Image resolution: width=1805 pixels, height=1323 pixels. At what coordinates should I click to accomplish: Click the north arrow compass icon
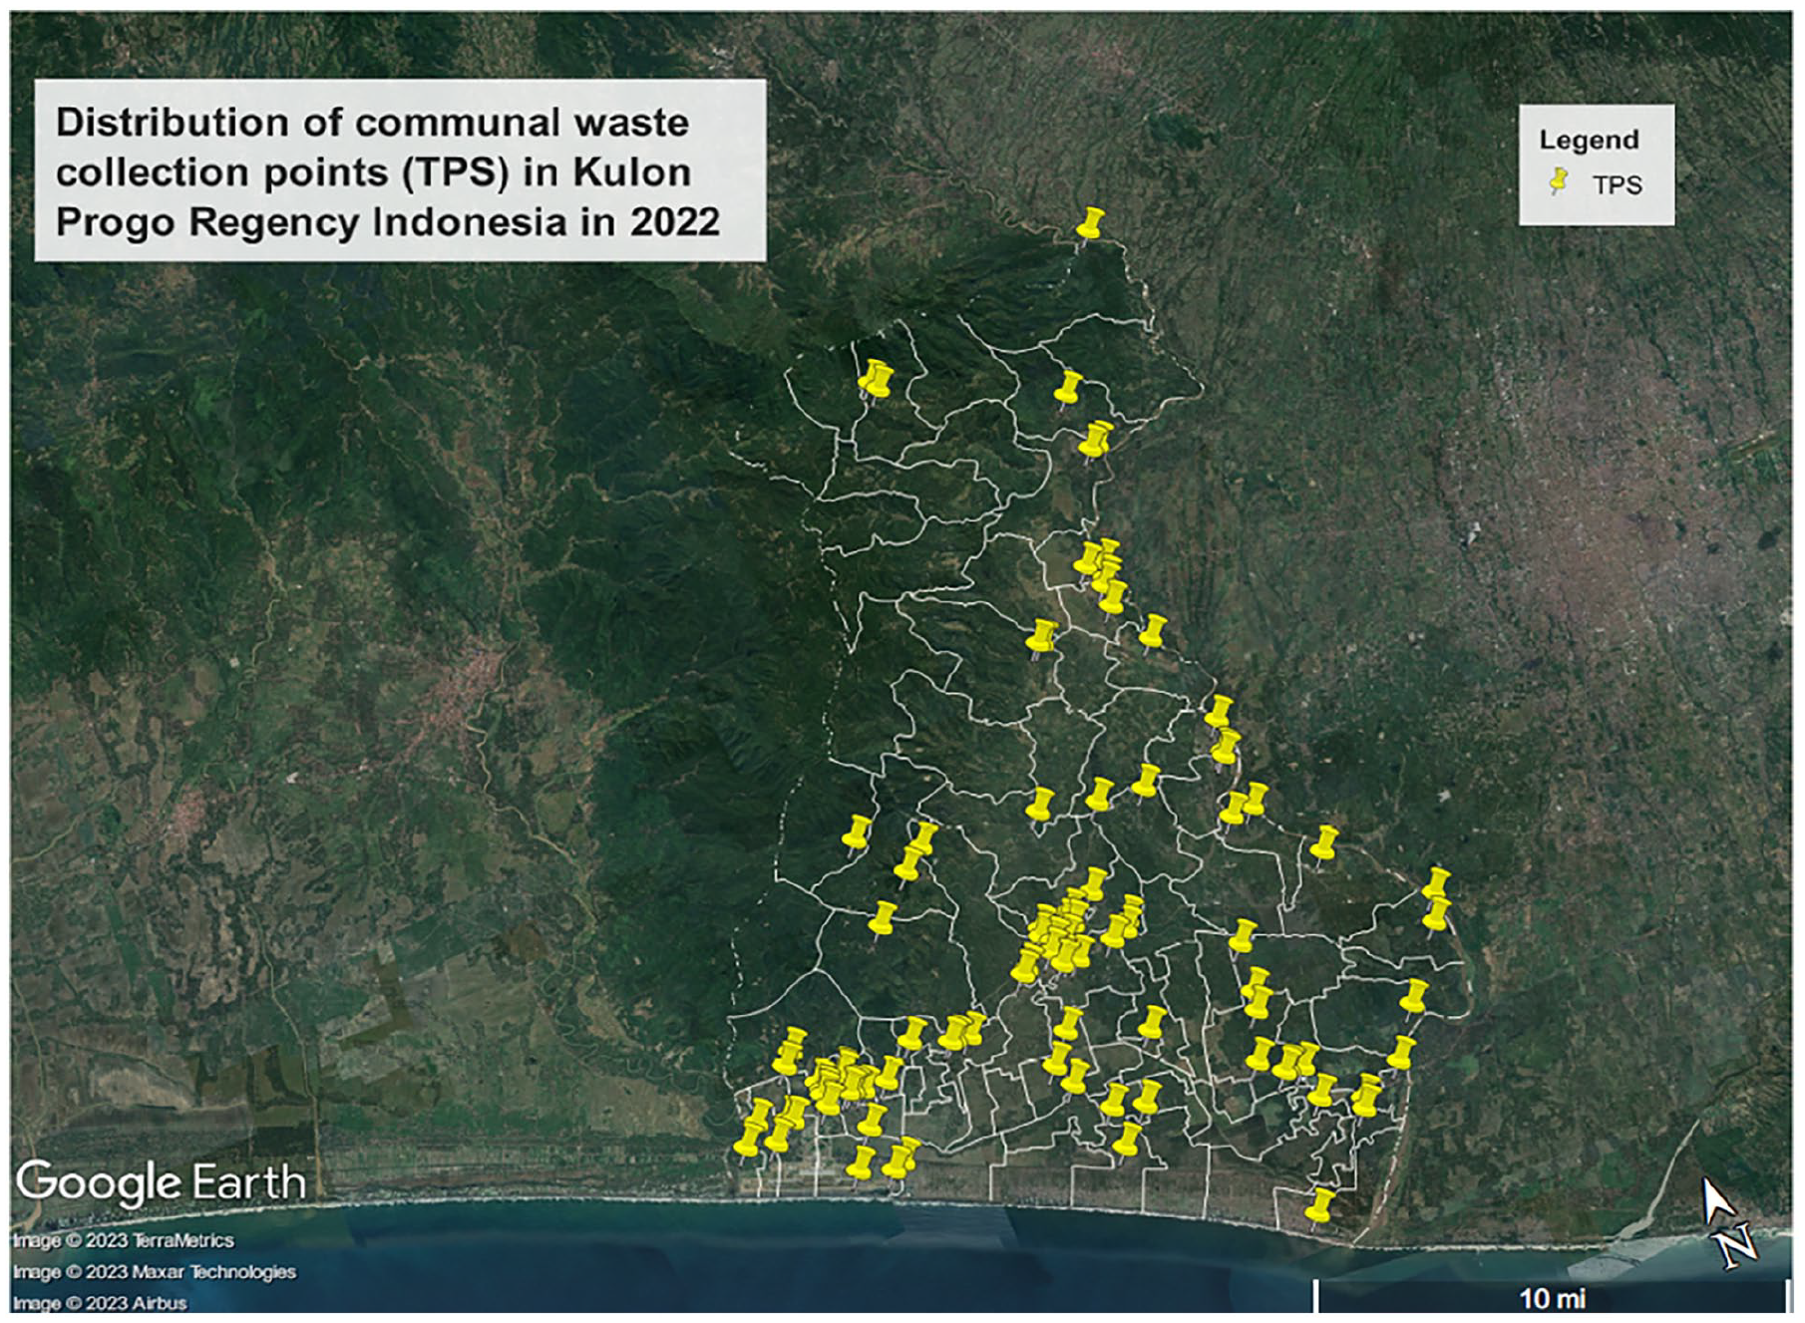coord(1727,1223)
